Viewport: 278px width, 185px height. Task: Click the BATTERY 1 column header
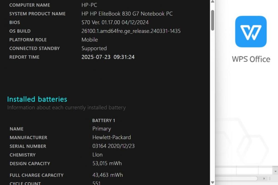click(104, 120)
